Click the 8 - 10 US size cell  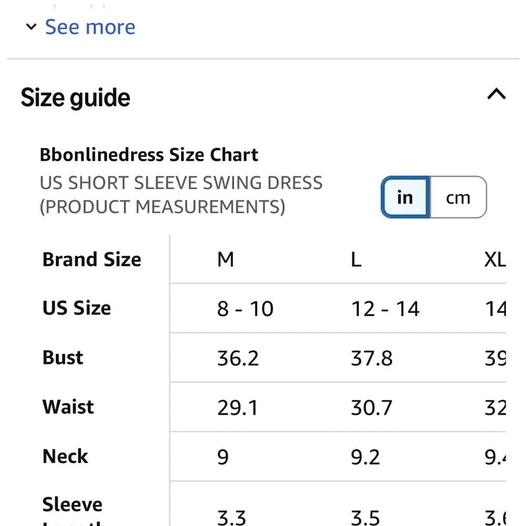pyautogui.click(x=245, y=309)
